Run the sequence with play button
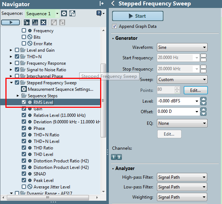Screen dimensions: 222x204 click(10, 22)
